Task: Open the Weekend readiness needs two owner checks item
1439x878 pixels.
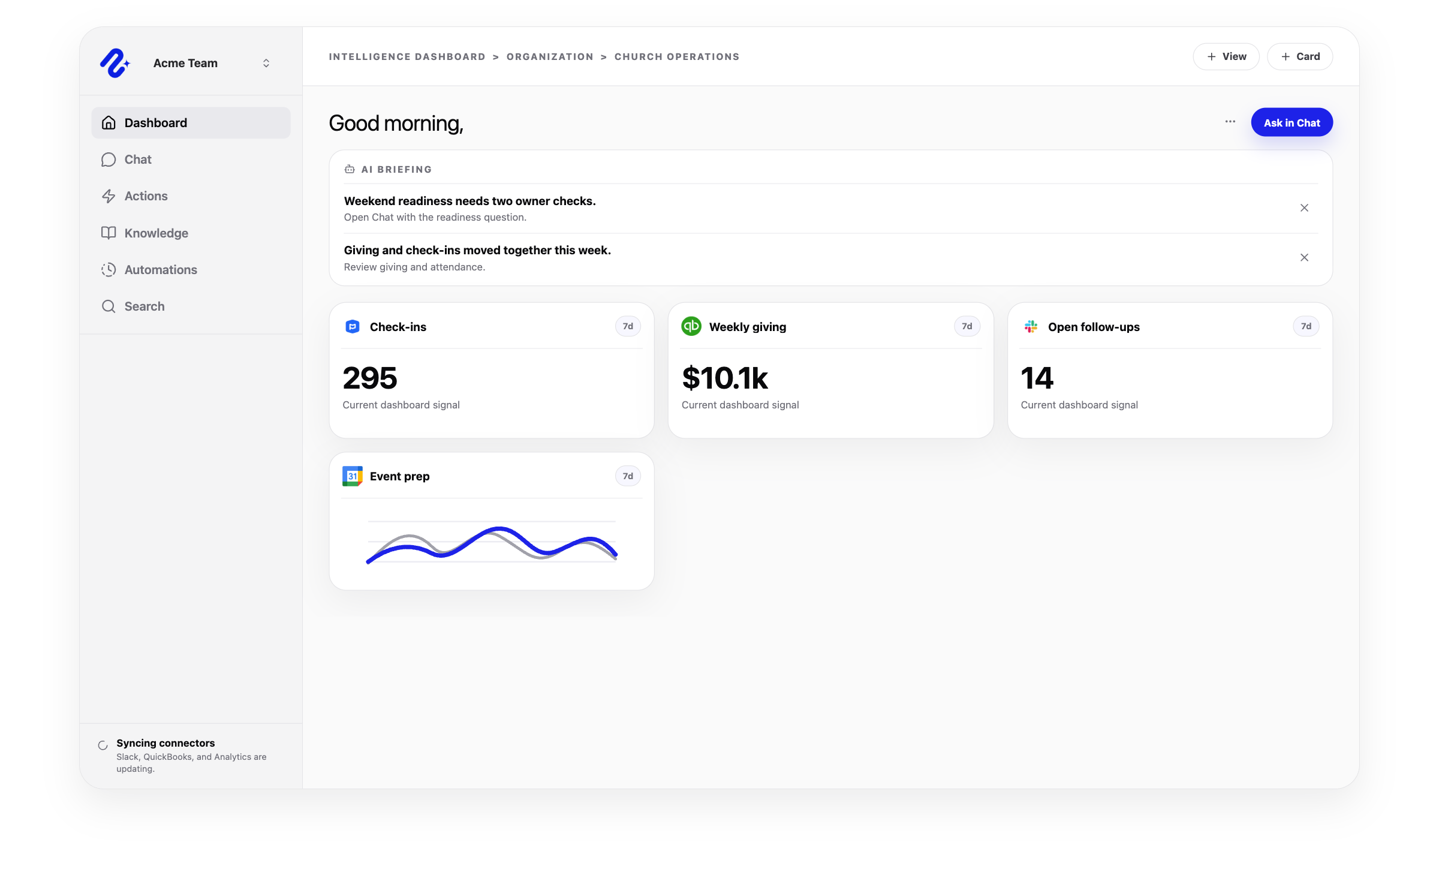Action: (831, 209)
